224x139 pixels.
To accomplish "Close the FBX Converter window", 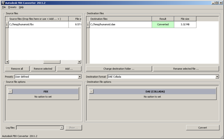I will pos(220,3).
